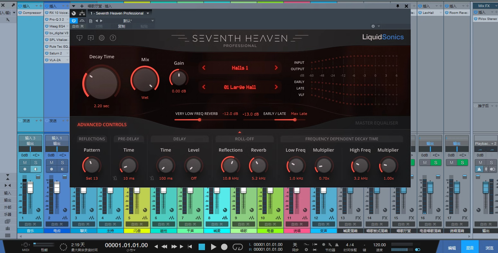
Task: Toggle the Delay tempo sync icon
Action: tap(152, 178)
